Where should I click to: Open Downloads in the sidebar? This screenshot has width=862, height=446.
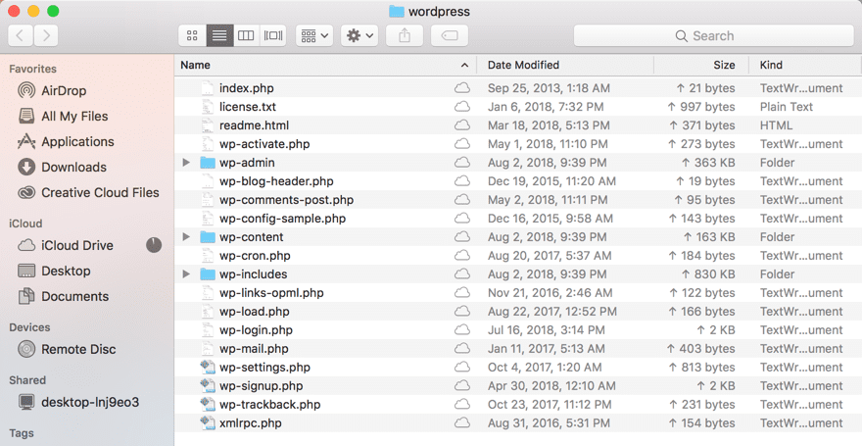73,168
